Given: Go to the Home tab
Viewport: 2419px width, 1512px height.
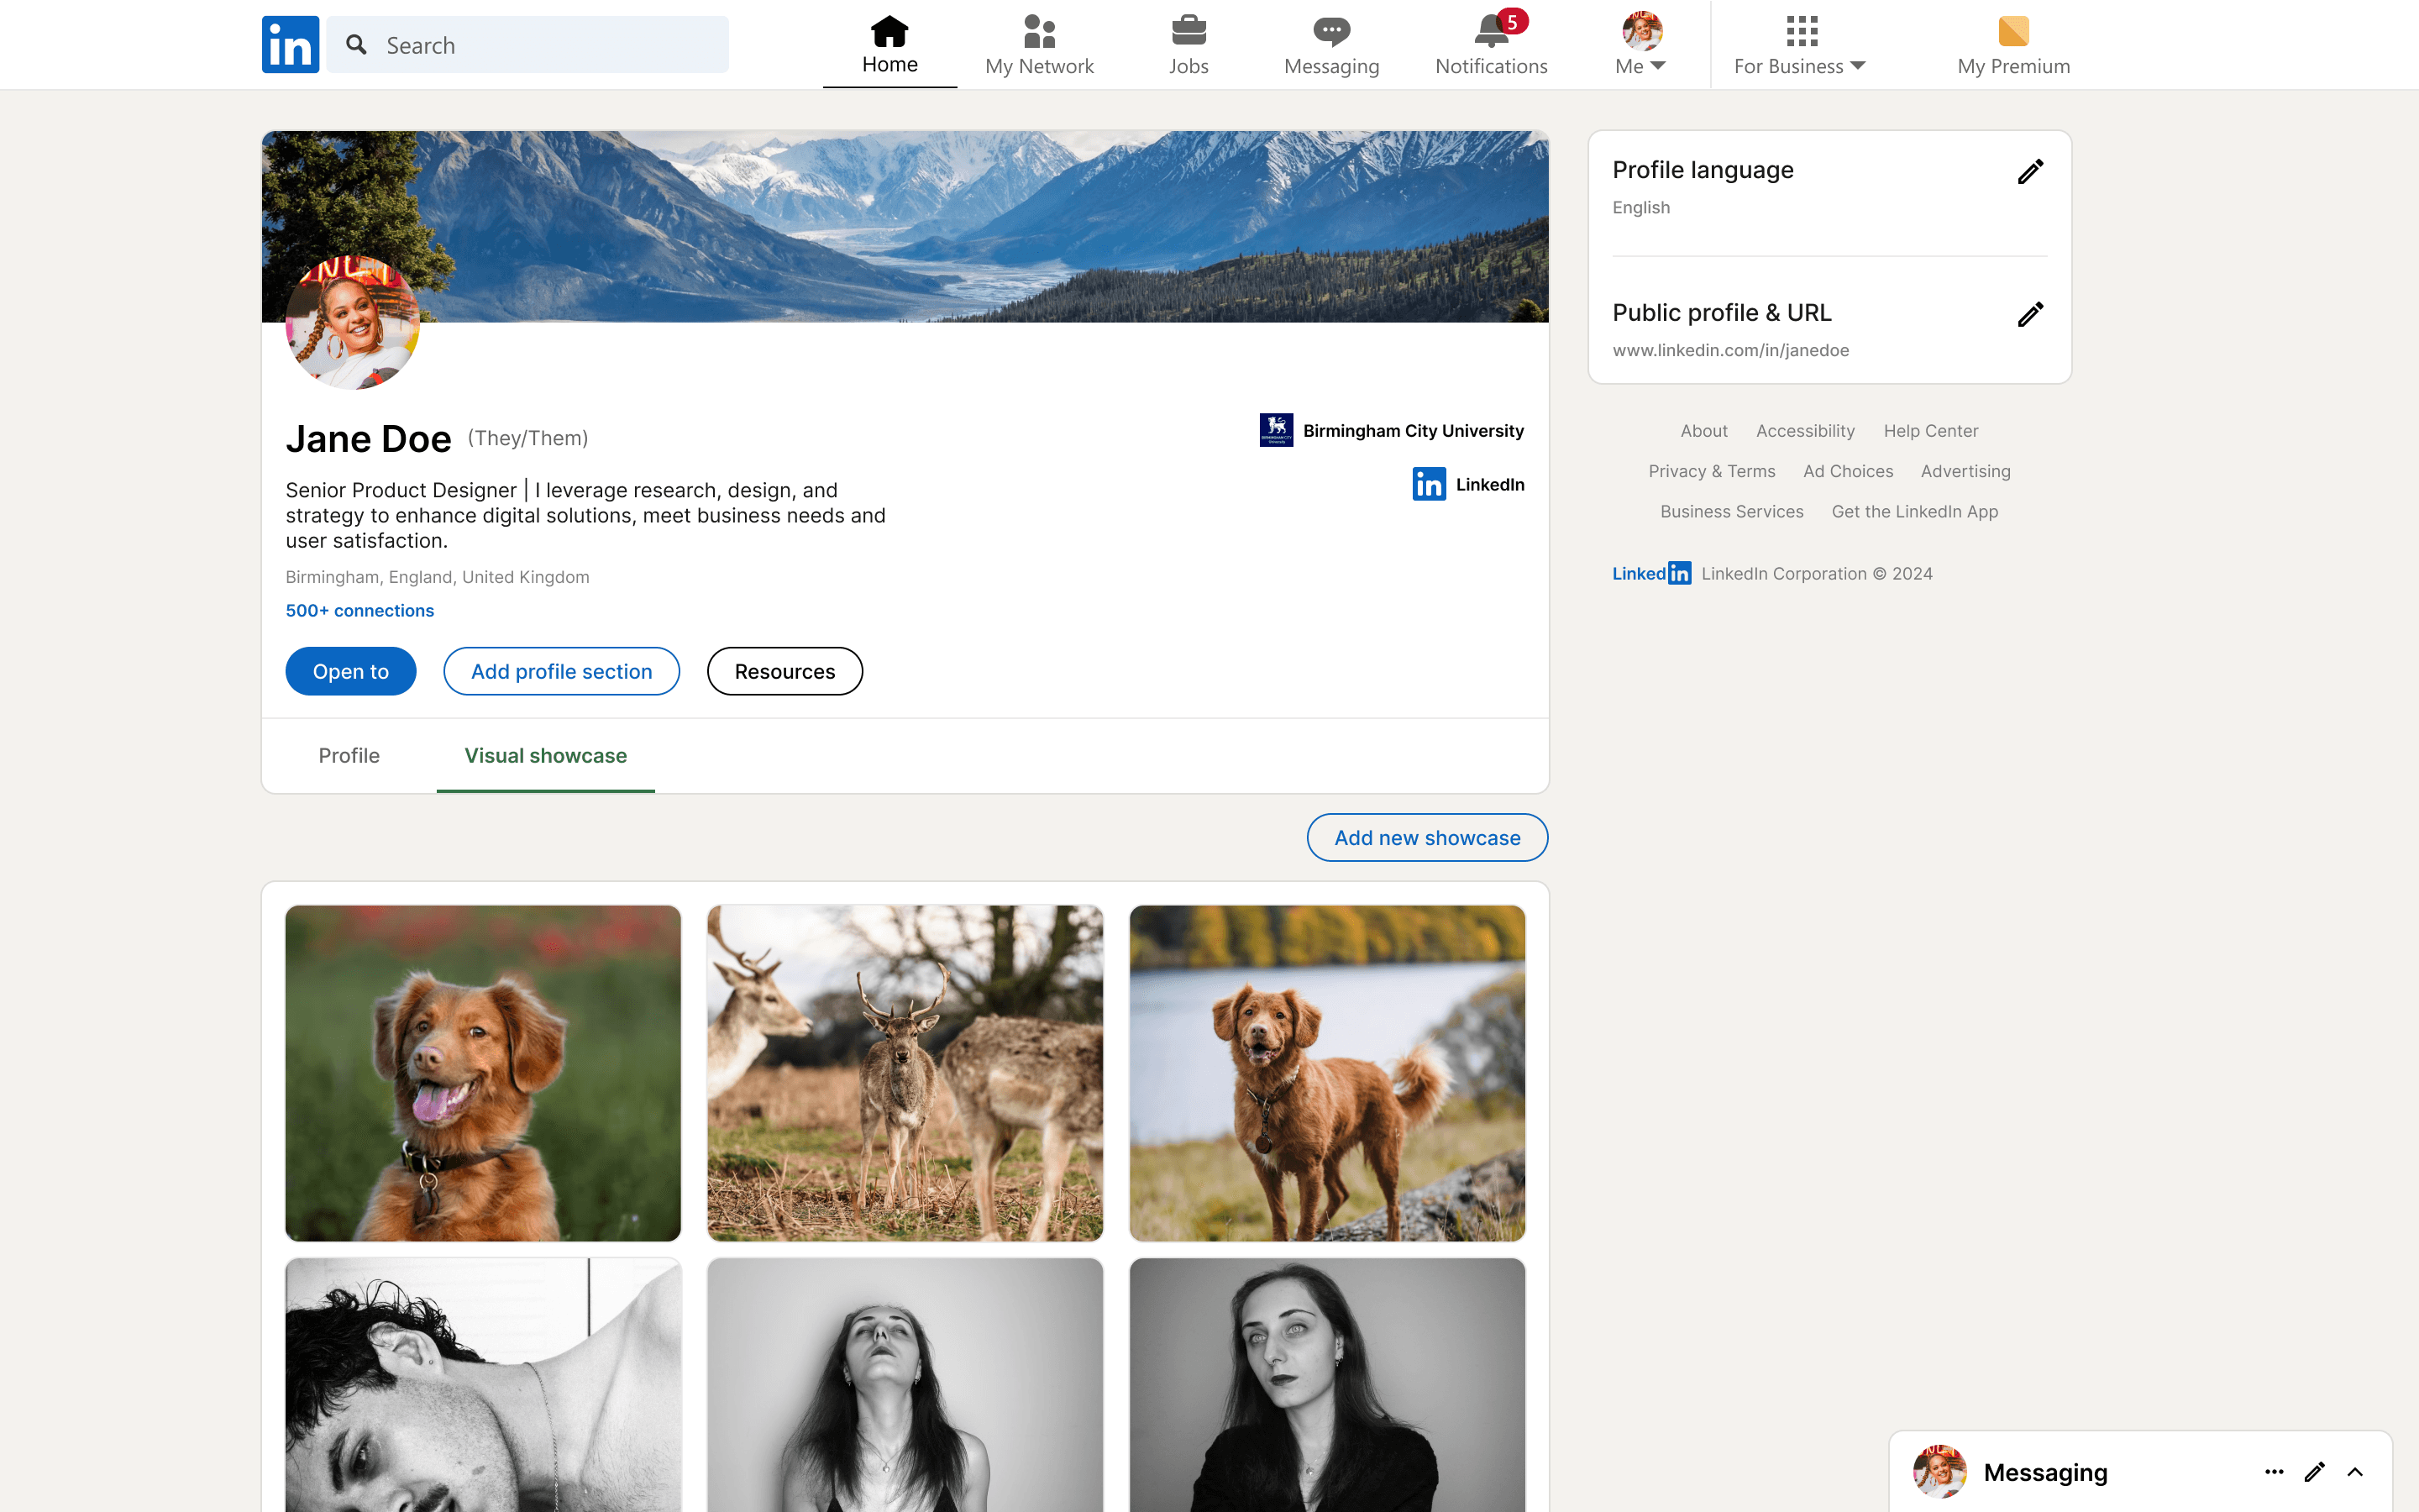Looking at the screenshot, I should [x=889, y=45].
